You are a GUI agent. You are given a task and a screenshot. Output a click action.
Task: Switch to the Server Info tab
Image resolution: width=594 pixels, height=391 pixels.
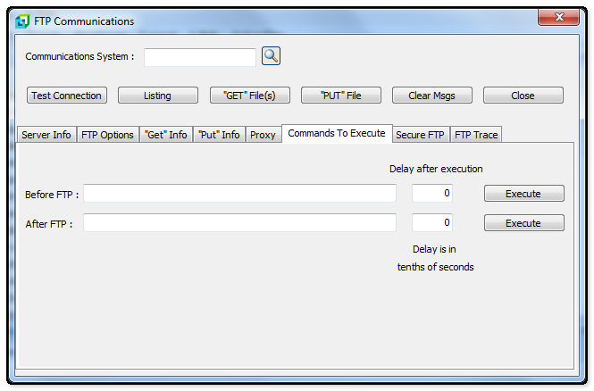pos(46,135)
